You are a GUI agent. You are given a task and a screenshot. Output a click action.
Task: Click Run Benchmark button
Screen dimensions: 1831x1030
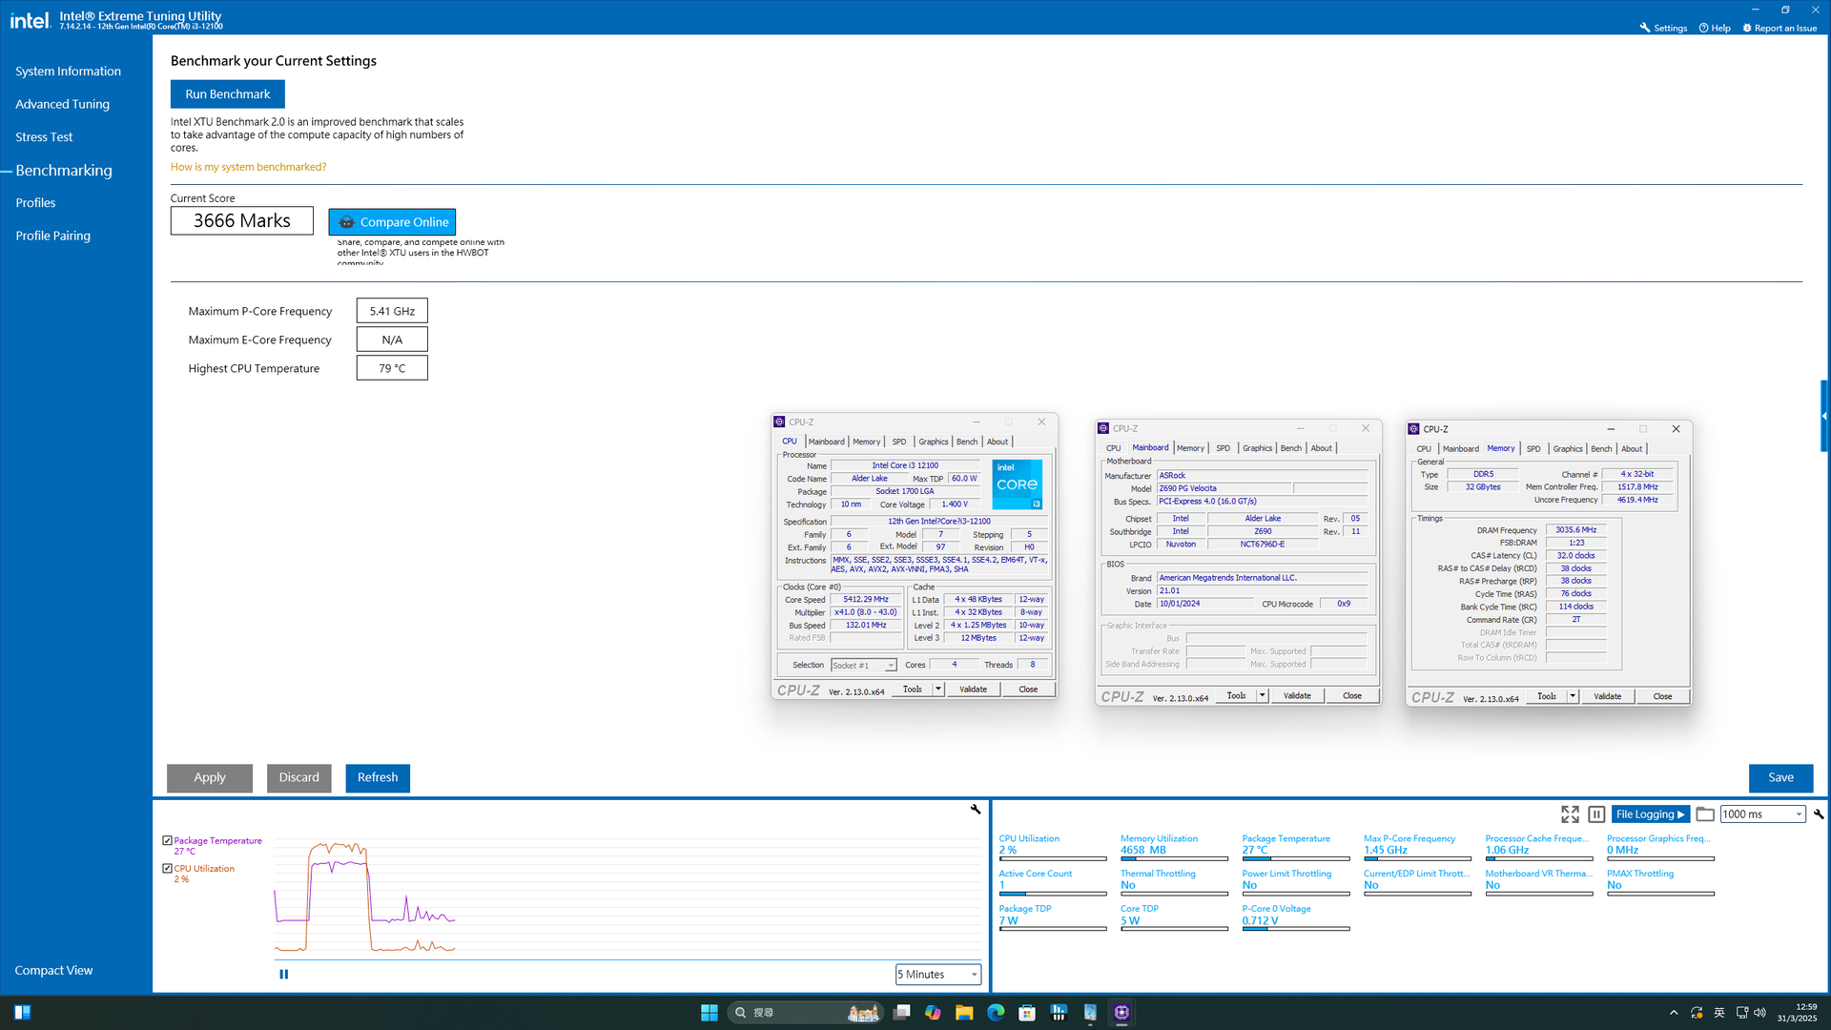[227, 93]
